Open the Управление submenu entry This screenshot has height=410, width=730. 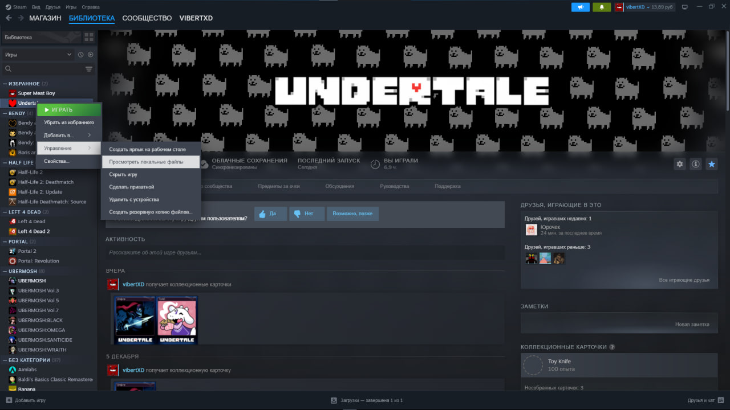[68, 148]
